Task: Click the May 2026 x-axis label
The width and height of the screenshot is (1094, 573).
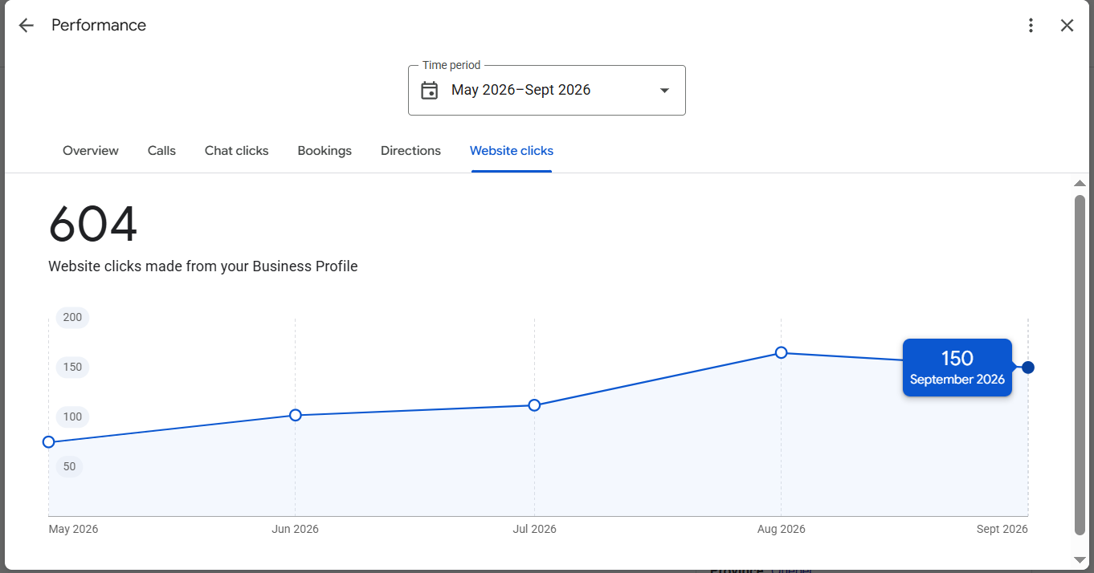Action: tap(73, 529)
